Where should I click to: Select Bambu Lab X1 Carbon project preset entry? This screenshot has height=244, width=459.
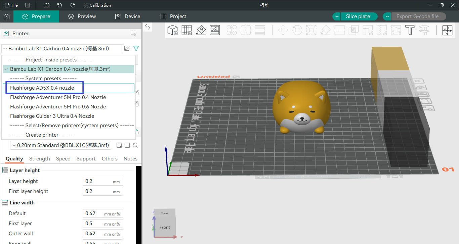pyautogui.click(x=69, y=69)
